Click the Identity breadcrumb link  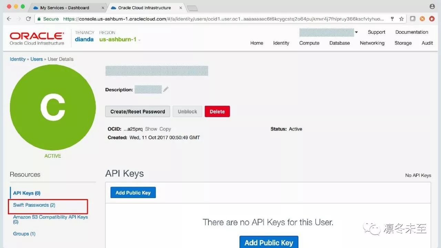(x=18, y=59)
